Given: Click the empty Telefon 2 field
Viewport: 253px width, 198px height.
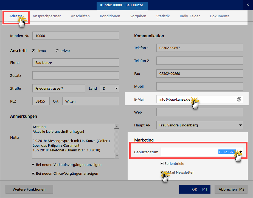Looking at the screenshot, I should pyautogui.click(x=199, y=61).
